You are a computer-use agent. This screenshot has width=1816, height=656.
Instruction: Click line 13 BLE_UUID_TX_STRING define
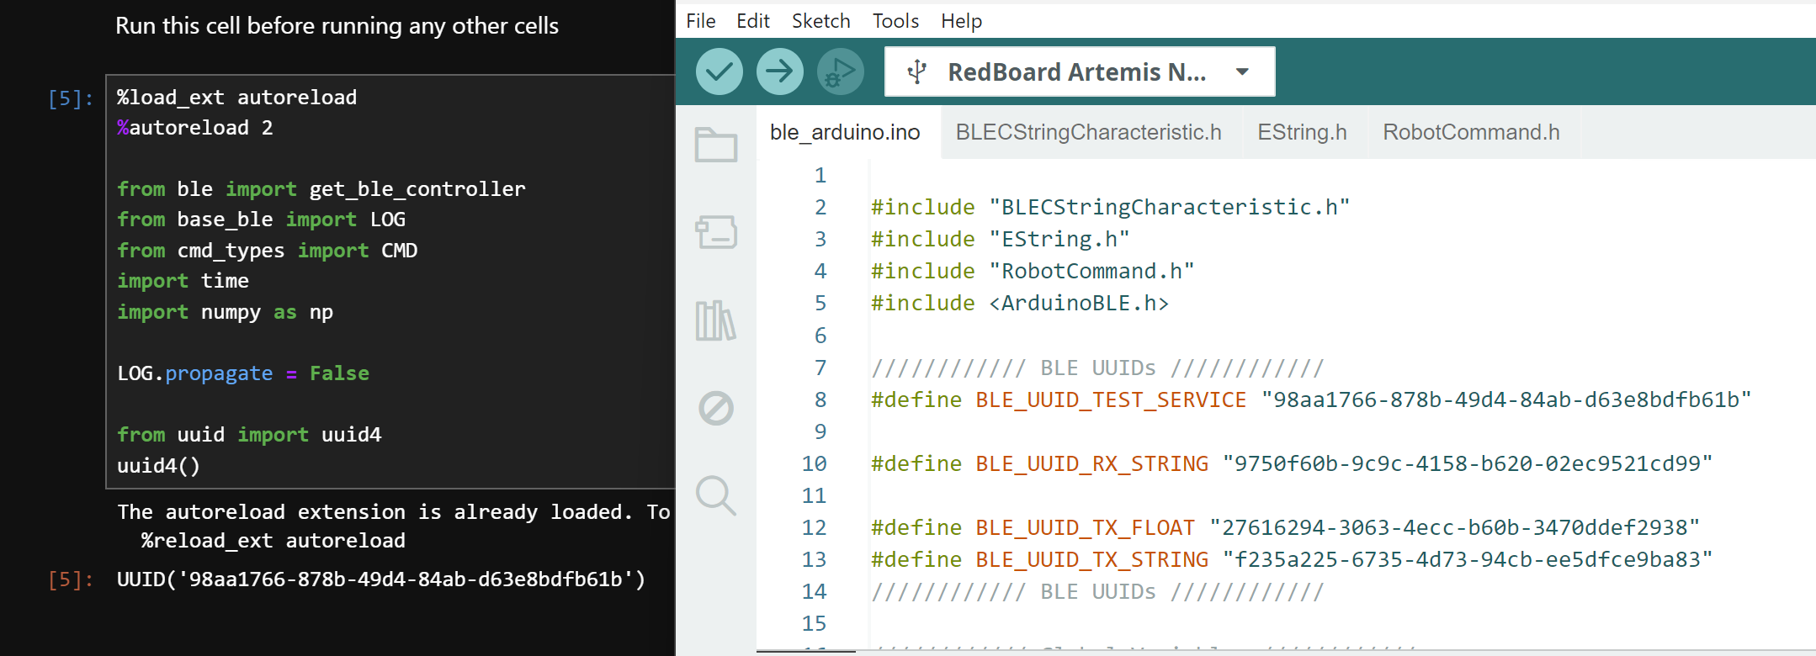[x=1292, y=559]
